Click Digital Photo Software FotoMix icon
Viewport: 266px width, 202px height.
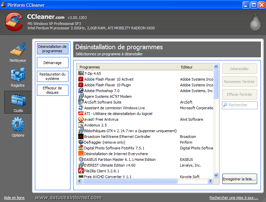pyautogui.click(x=81, y=148)
